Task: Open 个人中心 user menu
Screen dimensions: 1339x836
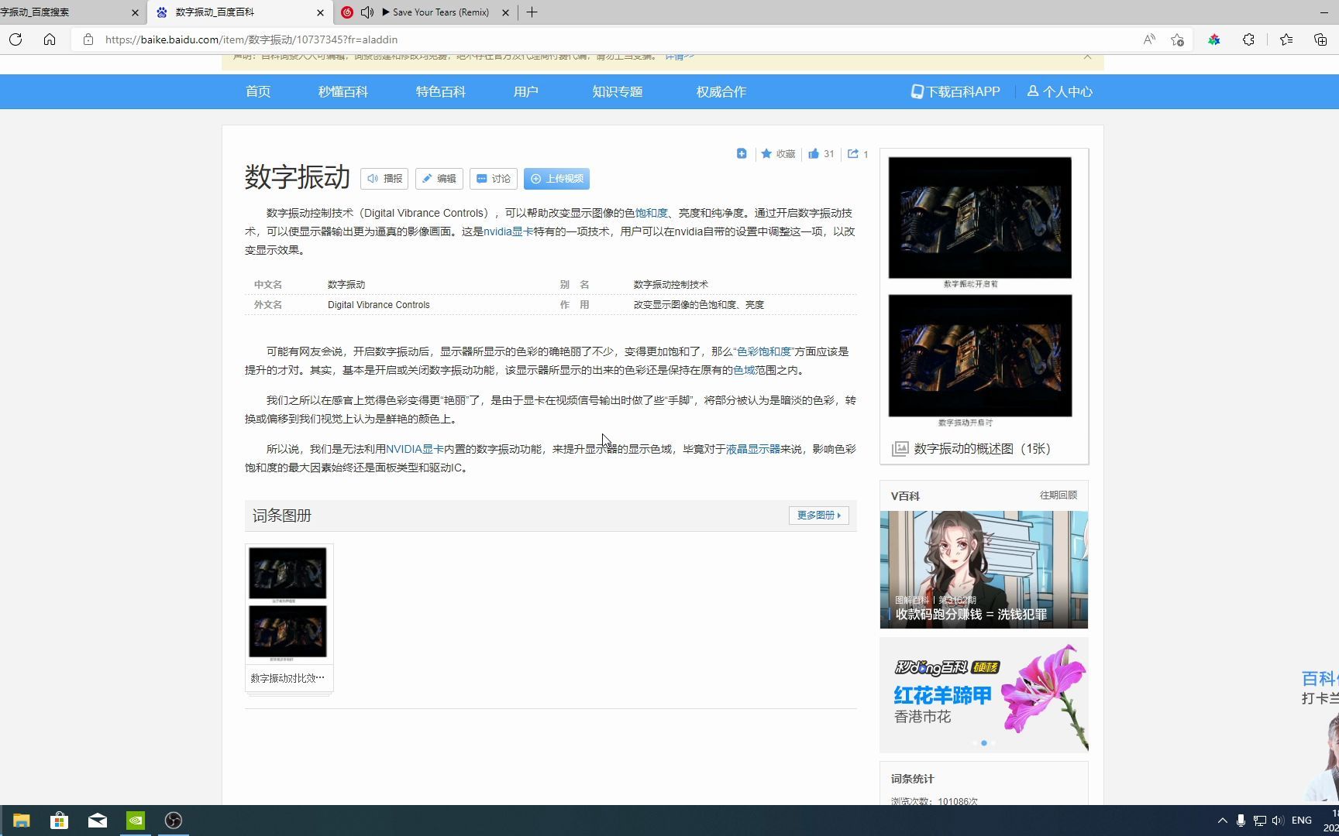Action: (1060, 91)
